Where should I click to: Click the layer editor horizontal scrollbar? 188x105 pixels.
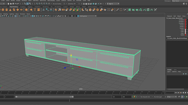click(176, 89)
